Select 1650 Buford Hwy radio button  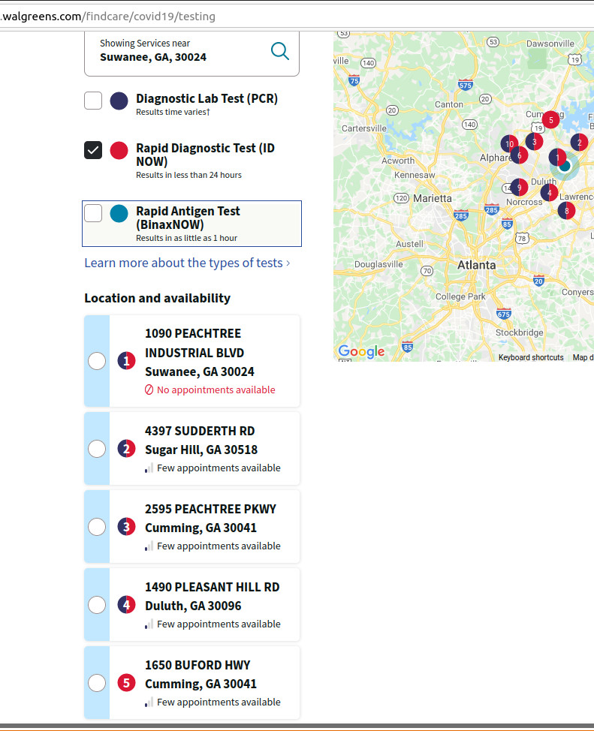pyautogui.click(x=97, y=683)
